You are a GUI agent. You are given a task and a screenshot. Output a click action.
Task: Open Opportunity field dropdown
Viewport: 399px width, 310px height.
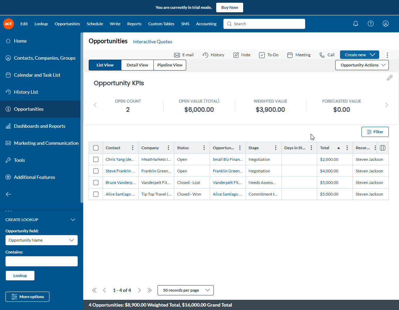(x=42, y=240)
